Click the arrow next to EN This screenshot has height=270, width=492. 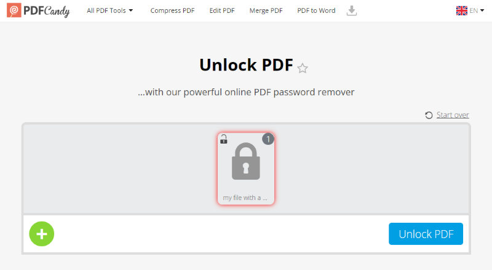coord(482,10)
